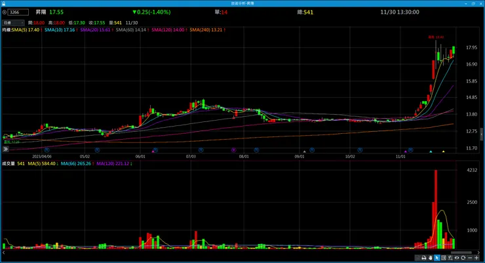Click the last price 17.55 beside 昇陽

[x=56, y=12]
